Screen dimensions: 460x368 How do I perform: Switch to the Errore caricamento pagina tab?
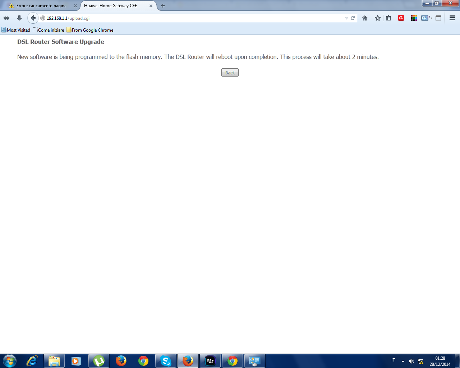pos(41,6)
